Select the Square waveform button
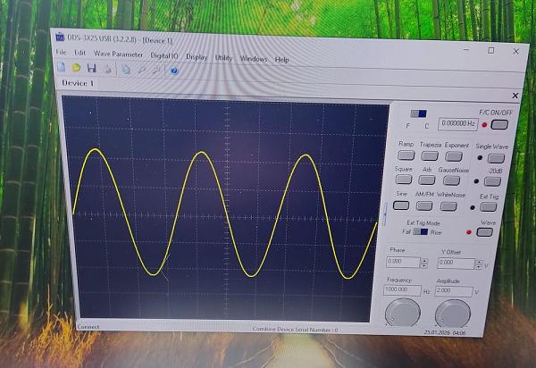This screenshot has height=368, width=536. click(404, 180)
